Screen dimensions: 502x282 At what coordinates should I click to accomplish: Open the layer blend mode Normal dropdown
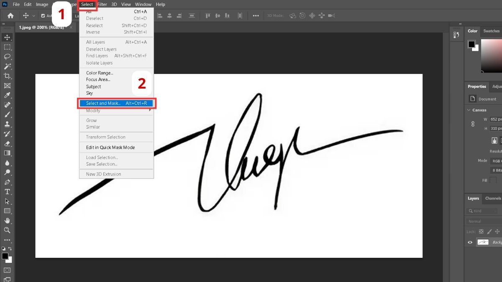[x=484, y=221]
